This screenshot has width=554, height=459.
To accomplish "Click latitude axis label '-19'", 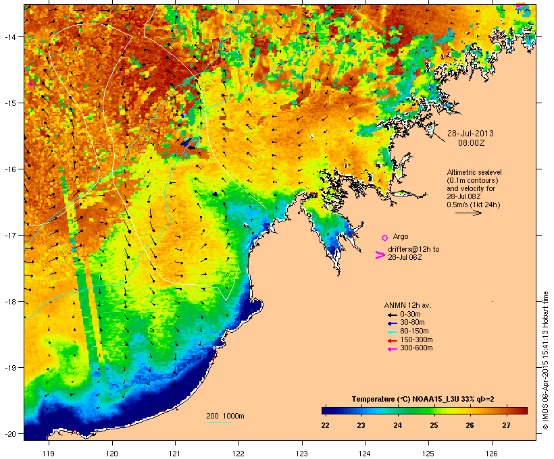I will click(x=9, y=368).
